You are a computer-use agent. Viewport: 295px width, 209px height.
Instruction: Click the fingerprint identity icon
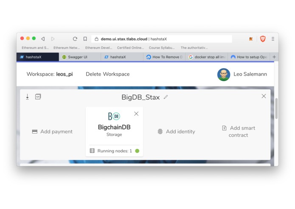coord(160,132)
